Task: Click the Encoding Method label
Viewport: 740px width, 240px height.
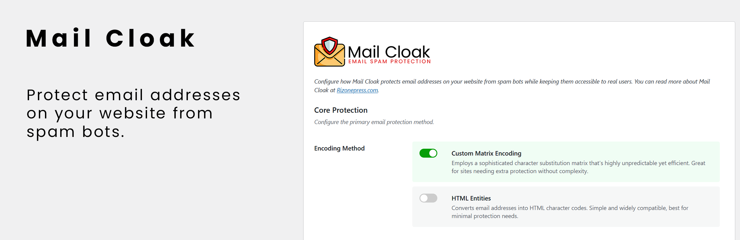Action: pyautogui.click(x=339, y=148)
